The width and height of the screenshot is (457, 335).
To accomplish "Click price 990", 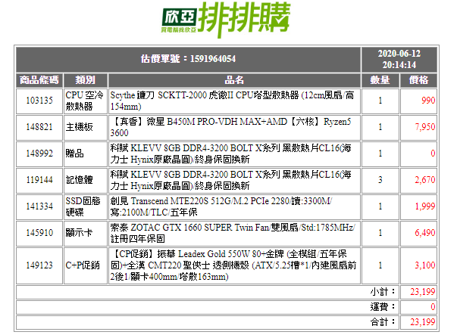I will point(428,101).
